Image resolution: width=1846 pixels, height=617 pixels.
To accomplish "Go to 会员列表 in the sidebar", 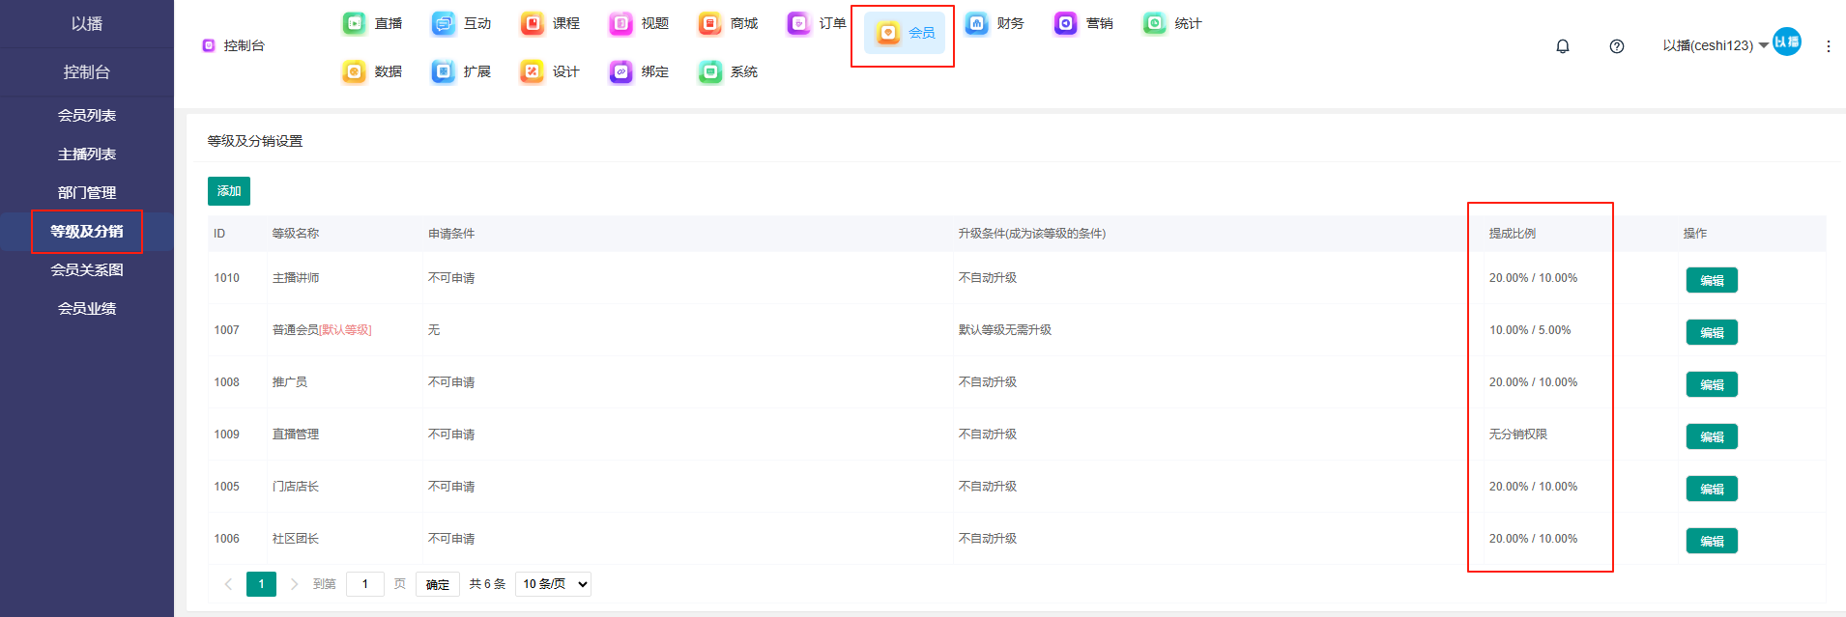I will click(x=87, y=116).
